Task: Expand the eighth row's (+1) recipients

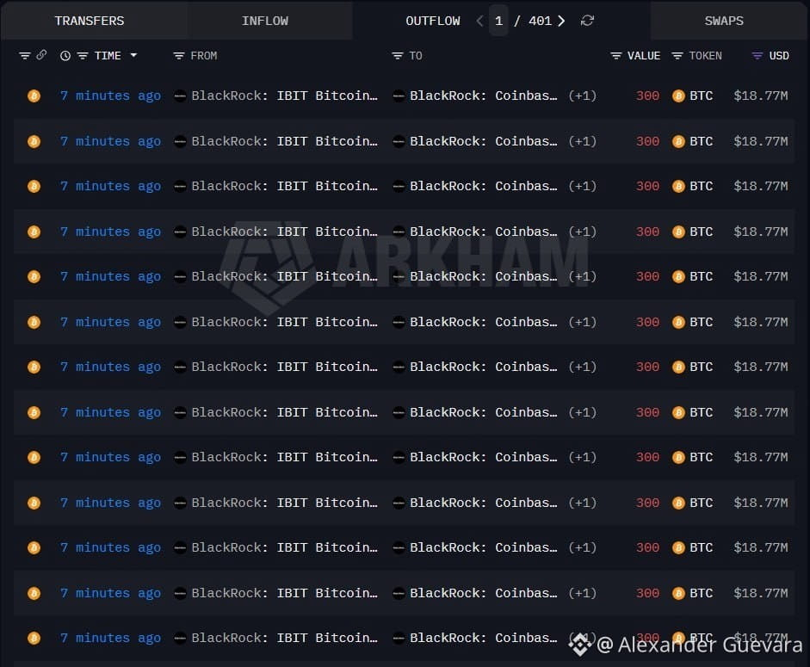Action: tap(582, 412)
